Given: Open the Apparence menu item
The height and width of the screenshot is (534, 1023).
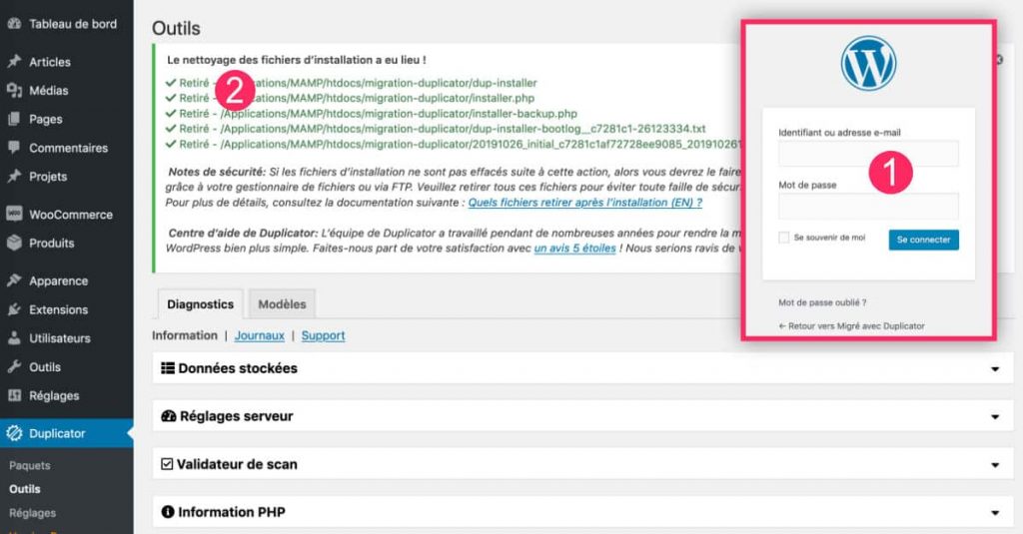Looking at the screenshot, I should click(67, 280).
